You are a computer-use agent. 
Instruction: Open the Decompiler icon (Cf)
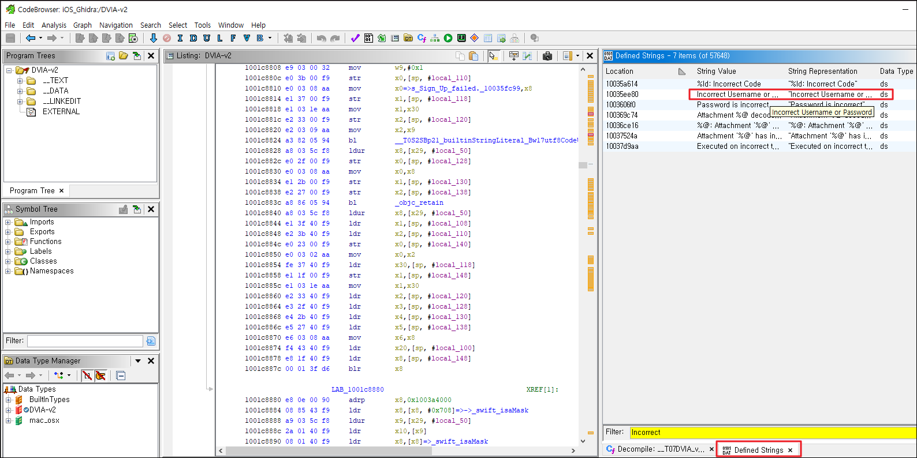point(422,38)
